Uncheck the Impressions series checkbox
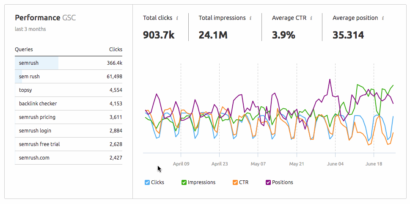410x204 pixels. pyautogui.click(x=184, y=182)
